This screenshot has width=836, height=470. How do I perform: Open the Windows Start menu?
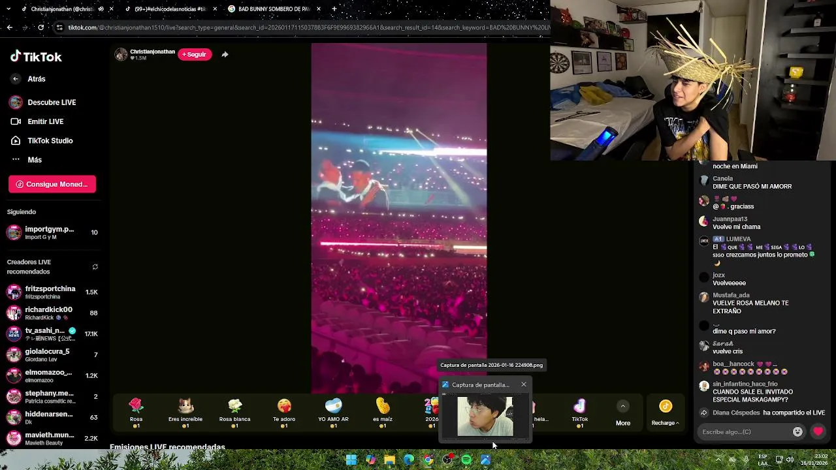point(351,460)
